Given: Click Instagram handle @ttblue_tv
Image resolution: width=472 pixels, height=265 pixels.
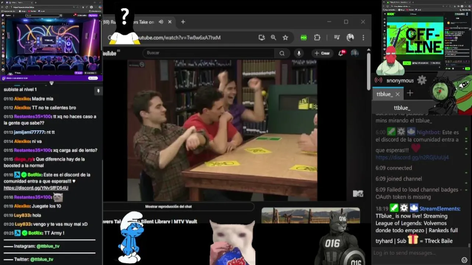Looking at the screenshot, I should pyautogui.click(x=48, y=246).
